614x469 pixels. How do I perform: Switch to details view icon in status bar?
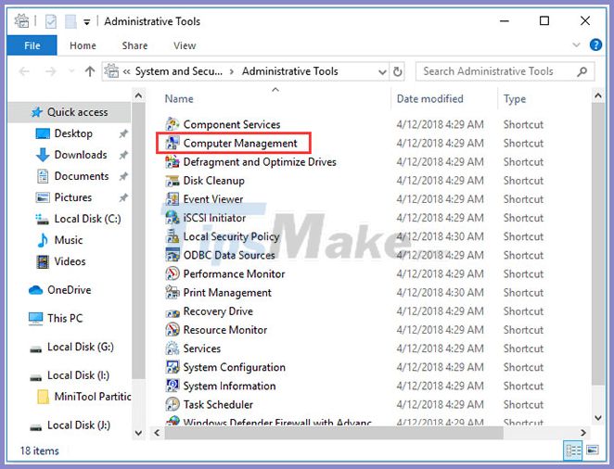click(x=573, y=450)
